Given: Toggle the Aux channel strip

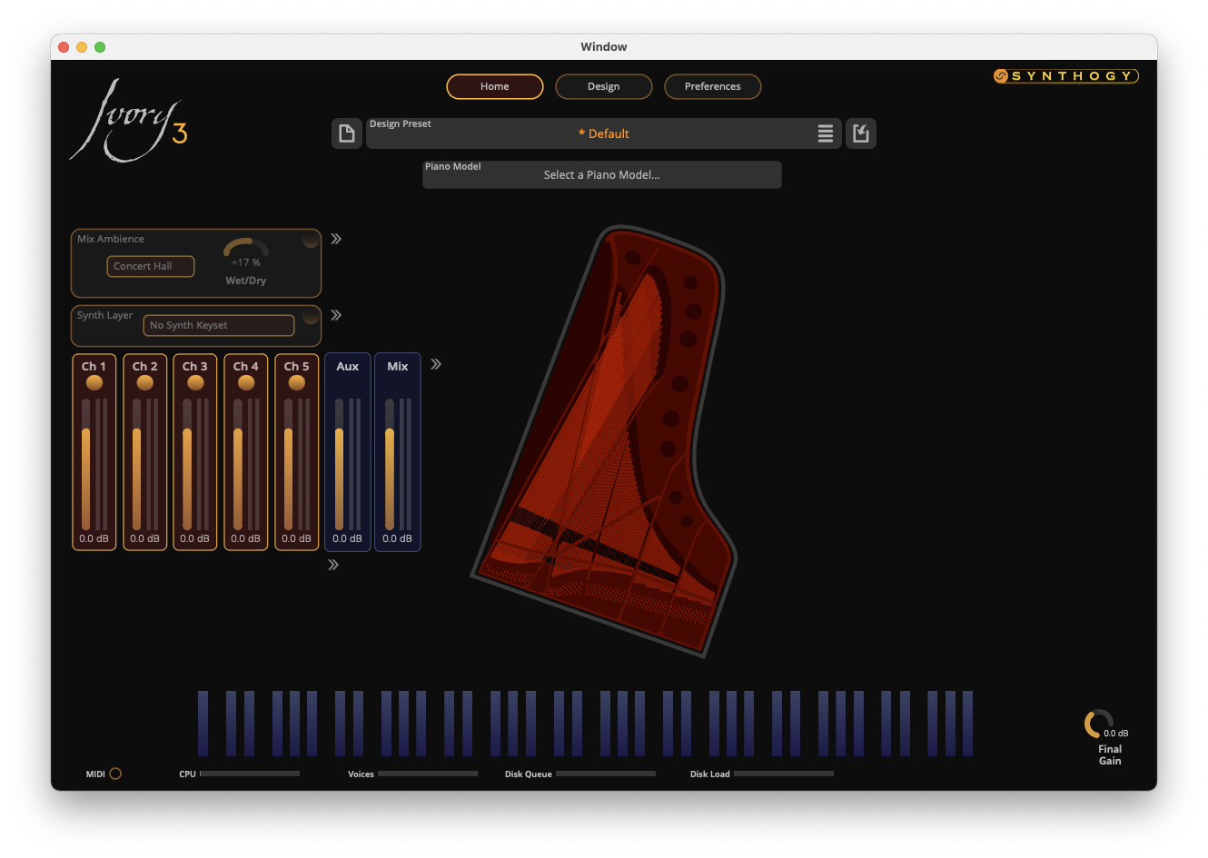Looking at the screenshot, I should click(x=347, y=367).
